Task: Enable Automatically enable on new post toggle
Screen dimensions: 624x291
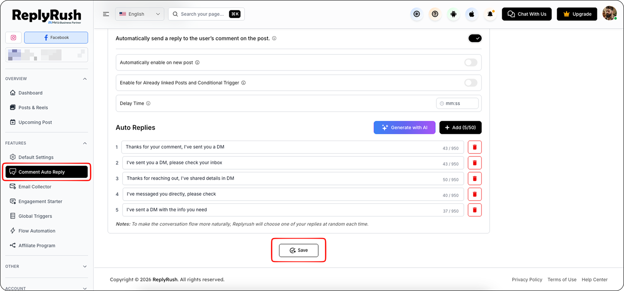Action: 471,63
